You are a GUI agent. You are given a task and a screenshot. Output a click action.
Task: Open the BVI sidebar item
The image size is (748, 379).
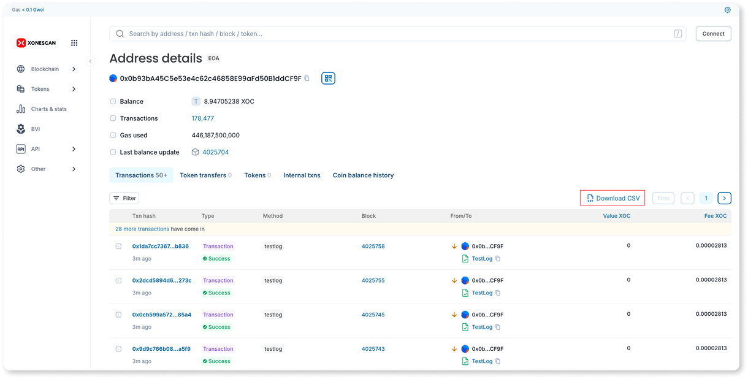35,129
